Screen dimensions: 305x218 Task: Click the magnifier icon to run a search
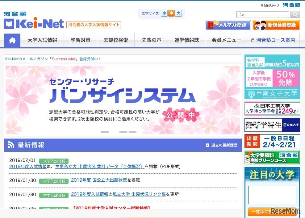295,14
